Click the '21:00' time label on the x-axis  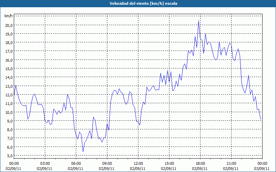tap(231, 164)
